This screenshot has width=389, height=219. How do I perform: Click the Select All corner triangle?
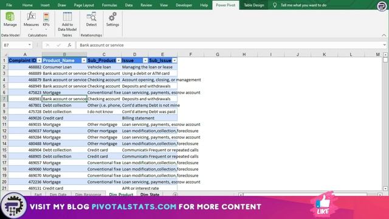[x=5, y=54]
